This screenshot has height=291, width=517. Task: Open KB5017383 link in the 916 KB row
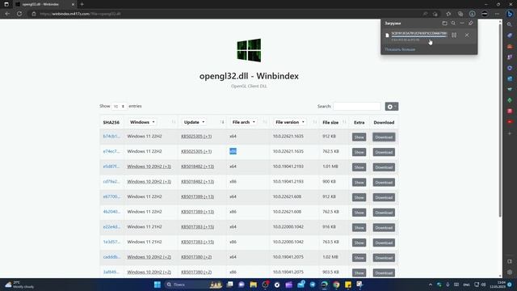(x=197, y=227)
